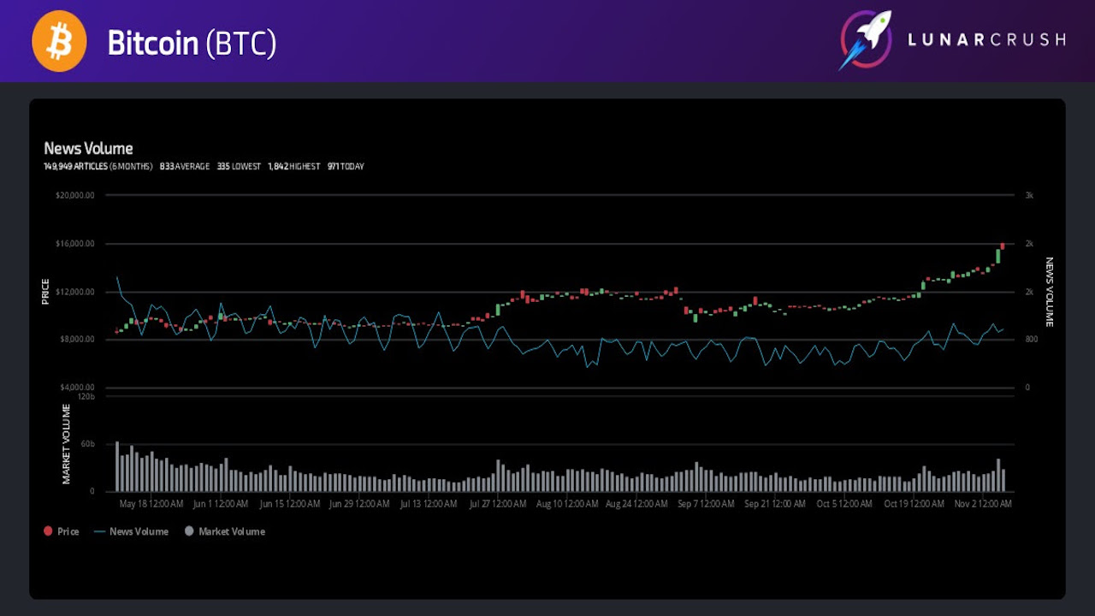Click the 971 TODAY stat
This screenshot has height=616, width=1095.
346,166
